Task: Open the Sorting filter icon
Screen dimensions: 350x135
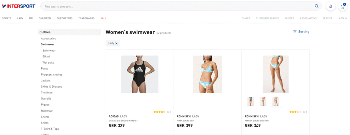Action: point(295,31)
